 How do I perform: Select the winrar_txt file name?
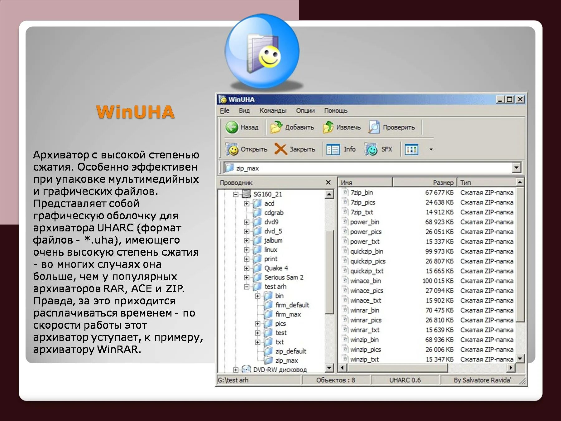click(x=365, y=330)
